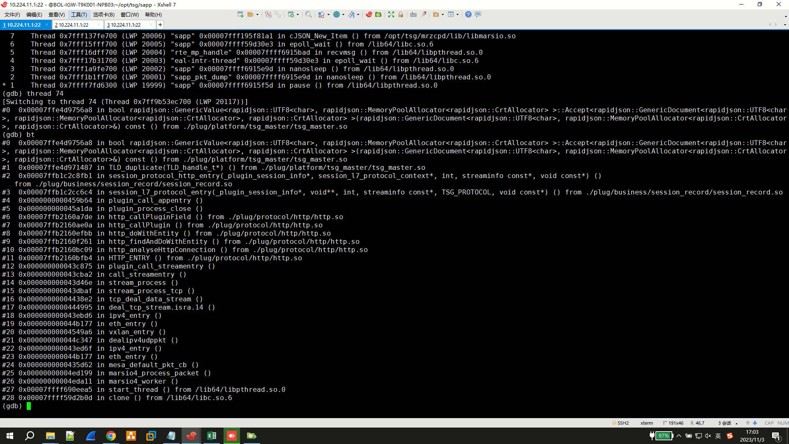
Task: Open Excel from the Windows taskbar
Action: [212, 436]
